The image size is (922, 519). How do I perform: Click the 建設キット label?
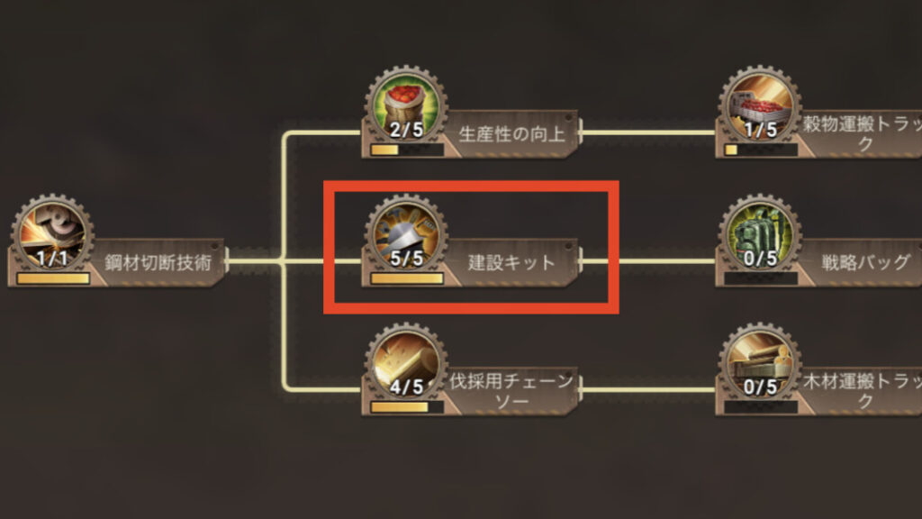coord(511,262)
